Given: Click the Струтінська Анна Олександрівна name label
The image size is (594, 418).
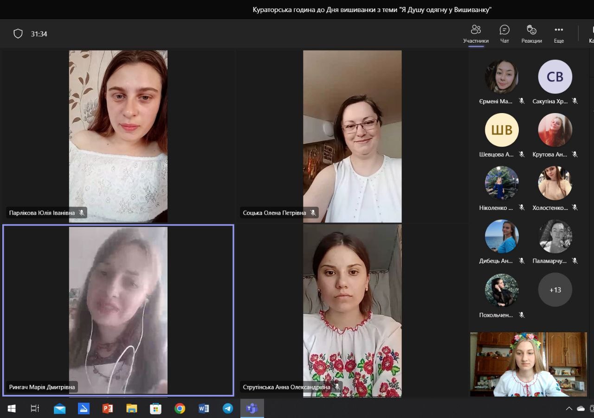Looking at the screenshot, I should click(x=286, y=387).
